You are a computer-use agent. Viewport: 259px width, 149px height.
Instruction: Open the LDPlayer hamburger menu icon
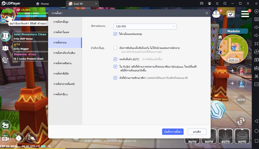[217, 4]
